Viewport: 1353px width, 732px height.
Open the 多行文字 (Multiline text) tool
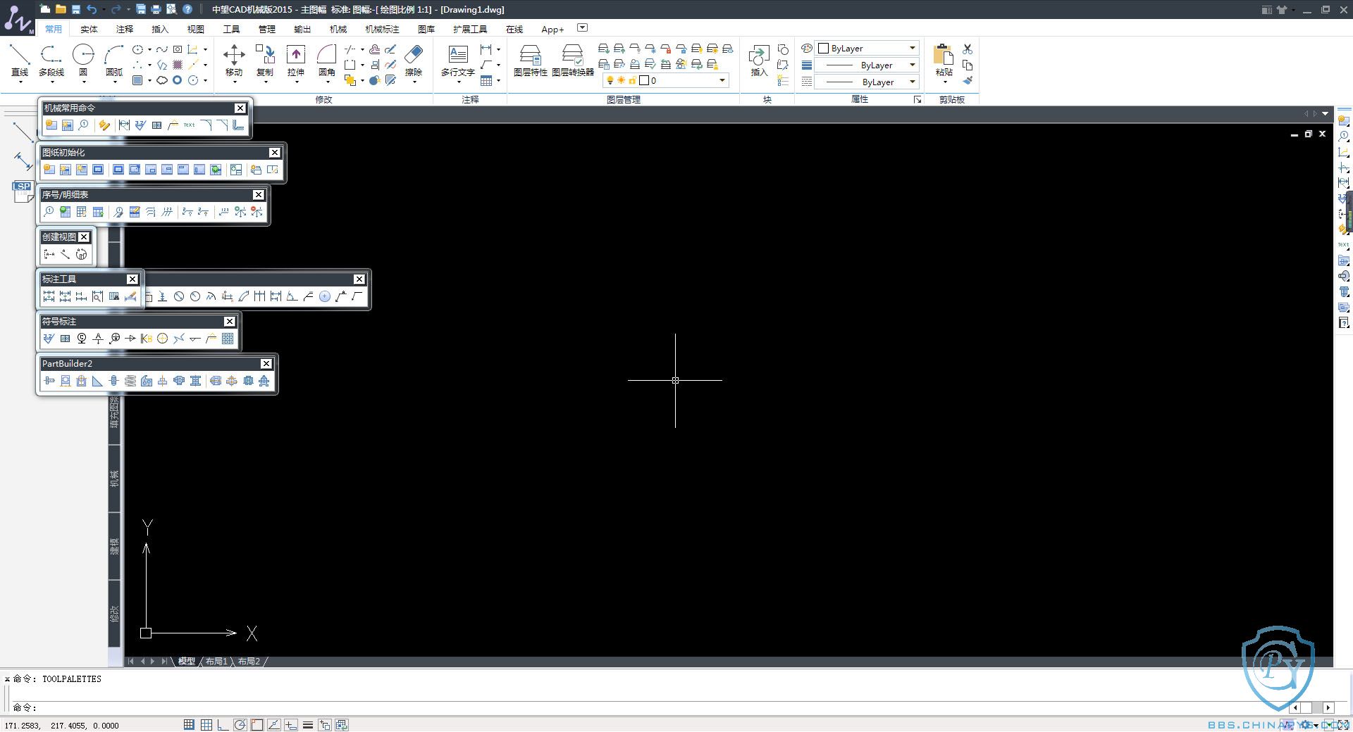pos(458,61)
